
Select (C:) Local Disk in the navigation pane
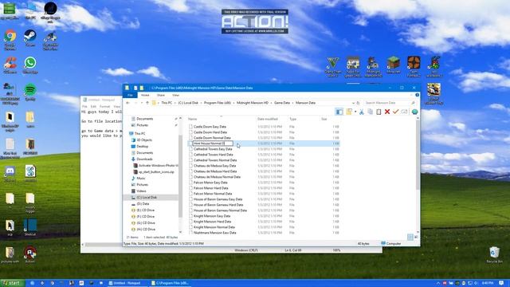(x=147, y=198)
